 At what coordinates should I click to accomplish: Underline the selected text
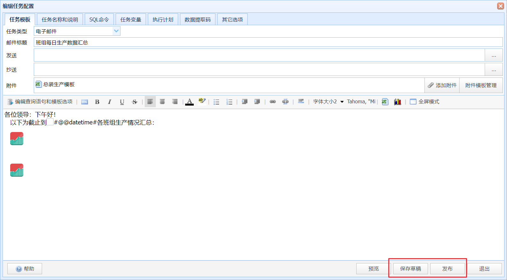(122, 102)
